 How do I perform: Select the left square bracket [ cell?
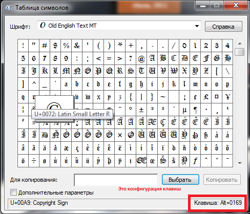[217, 71]
